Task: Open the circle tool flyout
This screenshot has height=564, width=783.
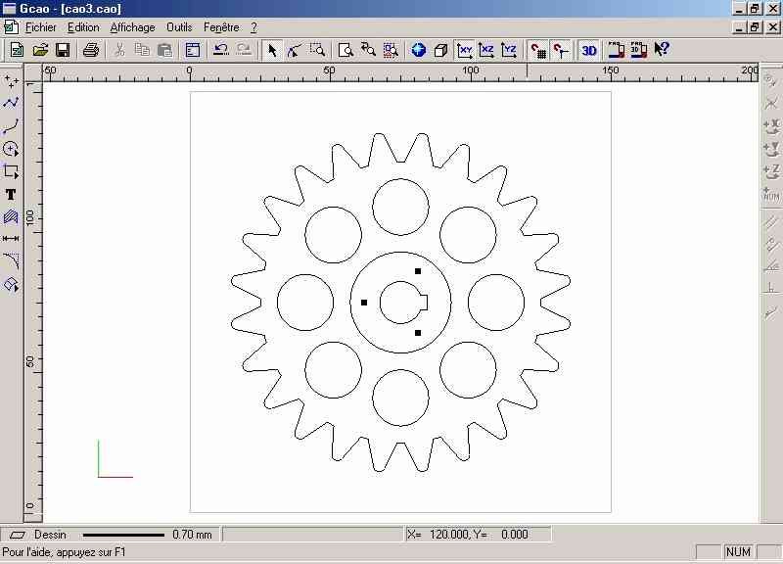Action: 11,149
